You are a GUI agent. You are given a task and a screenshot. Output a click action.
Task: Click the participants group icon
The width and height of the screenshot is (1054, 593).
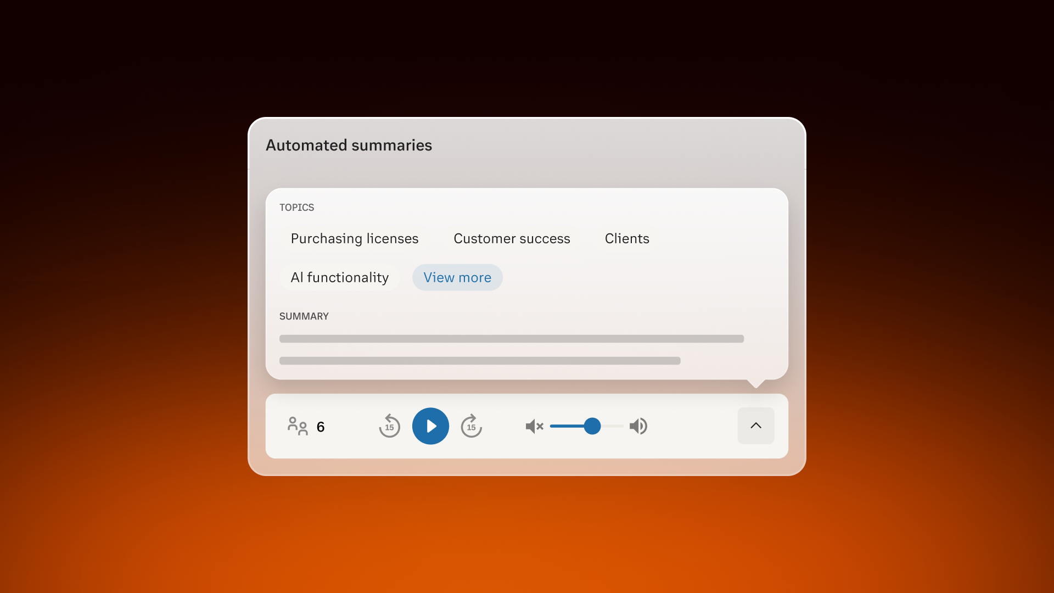[298, 426]
